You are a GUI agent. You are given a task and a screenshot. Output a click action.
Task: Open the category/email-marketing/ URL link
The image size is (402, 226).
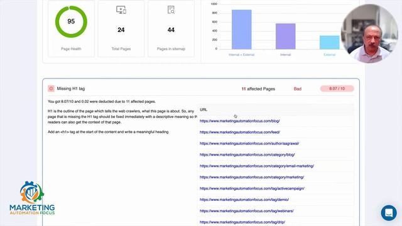[257, 166]
